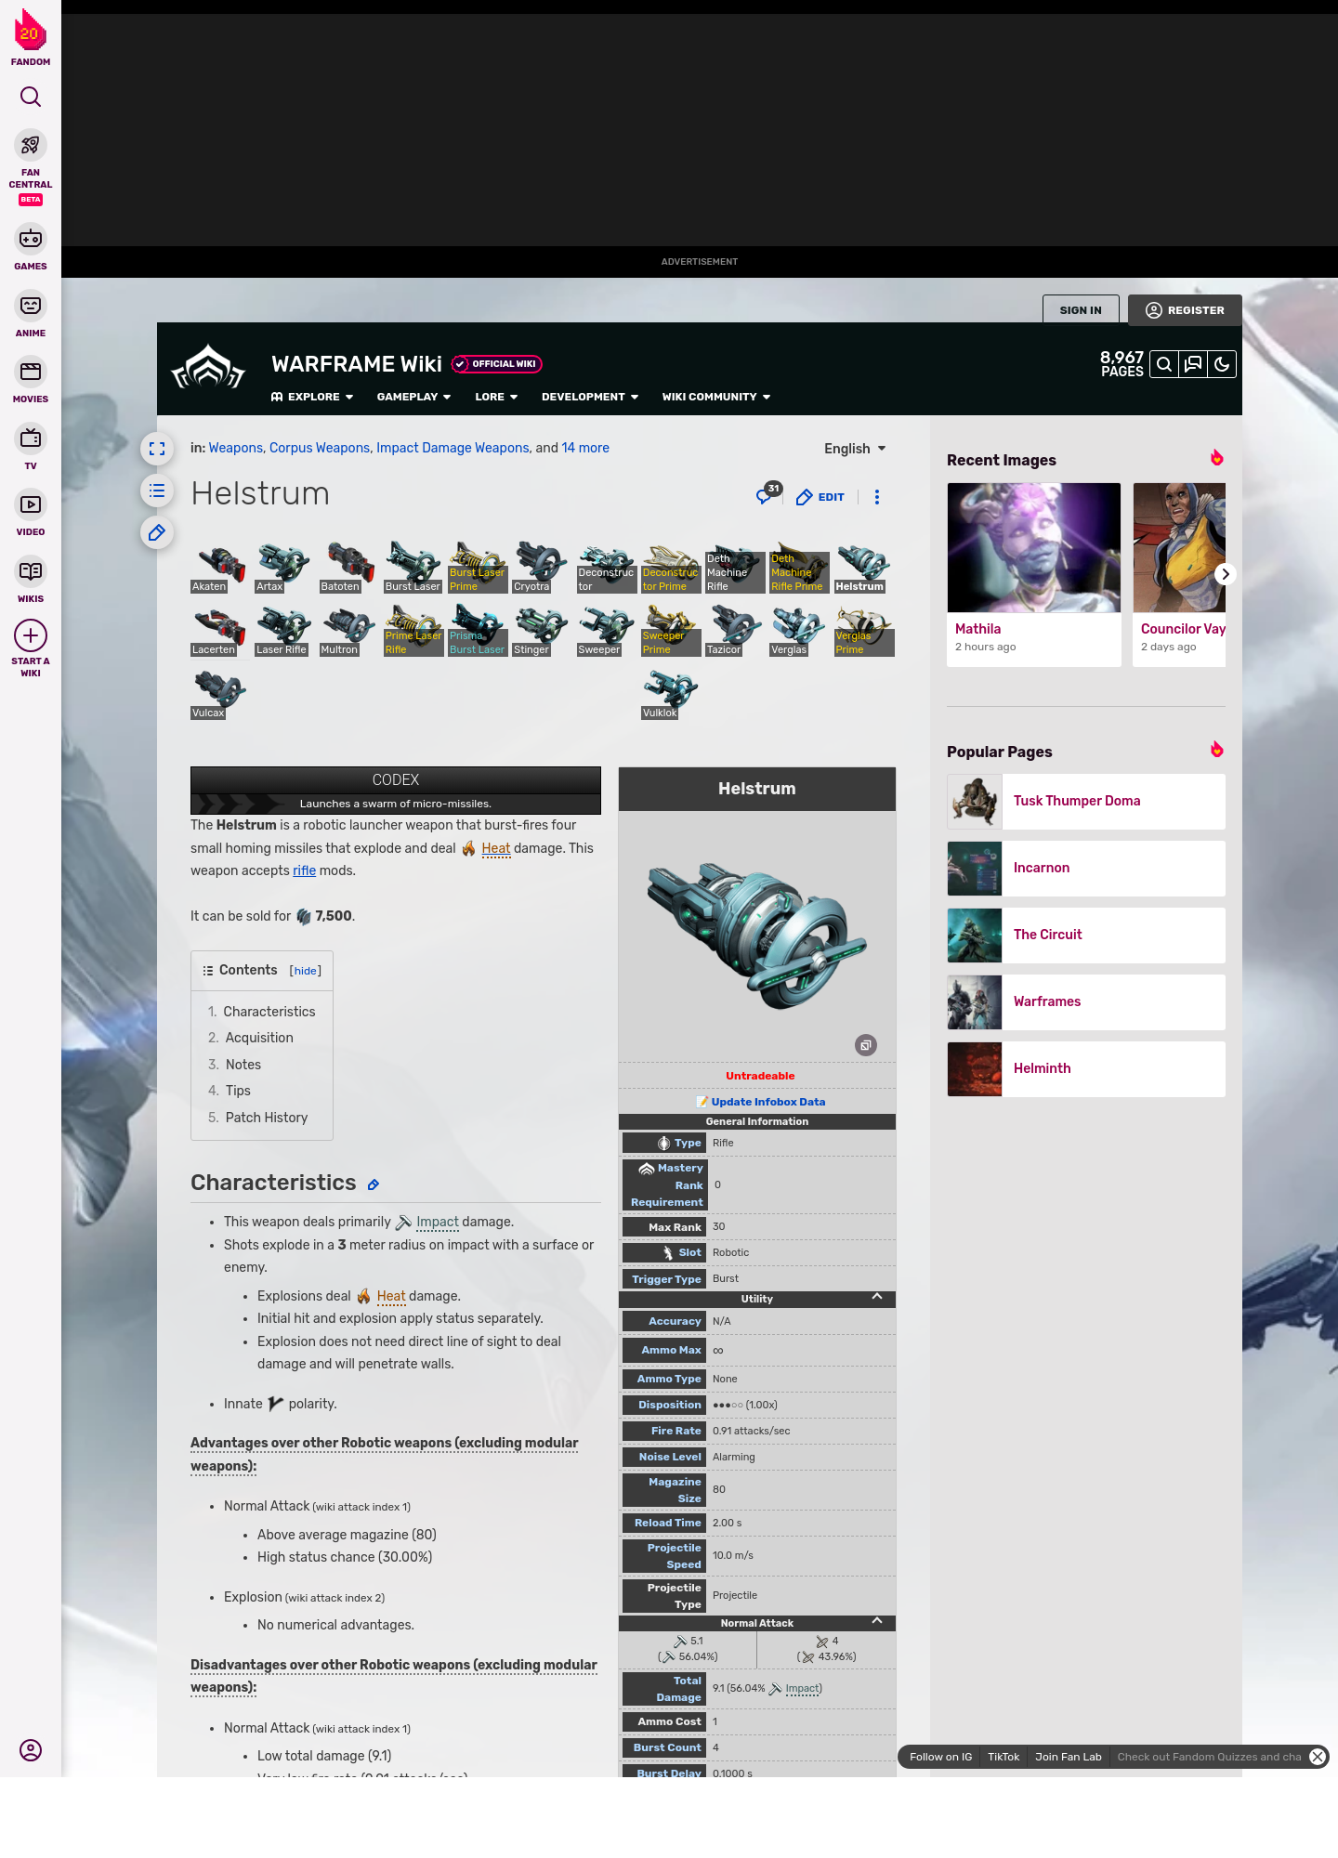The image size is (1338, 1858).
Task: Advance Recent Images carousel with next arrow
Action: click(x=1225, y=574)
